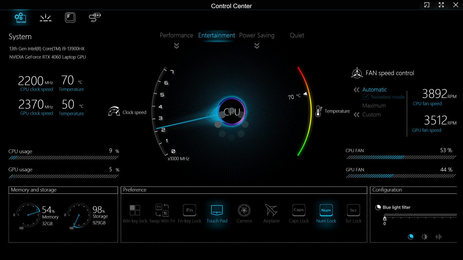The width and height of the screenshot is (463, 260).
Task: Open the LED keyboard lighting tab
Action: click(45, 18)
